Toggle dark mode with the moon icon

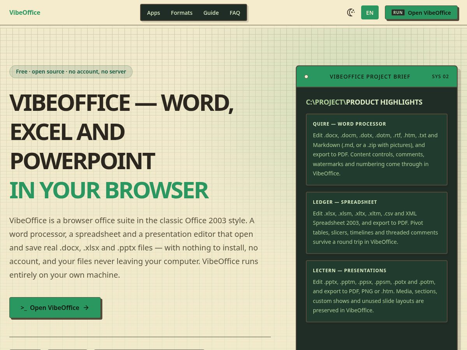pyautogui.click(x=351, y=12)
